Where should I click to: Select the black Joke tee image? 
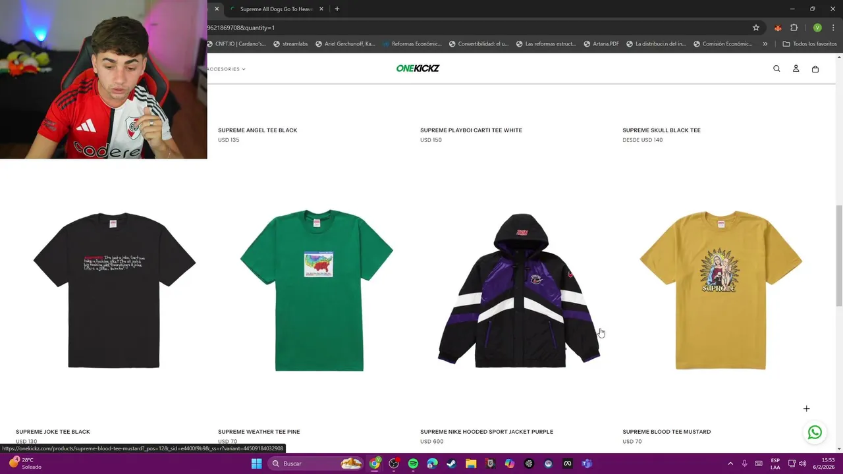coord(115,290)
